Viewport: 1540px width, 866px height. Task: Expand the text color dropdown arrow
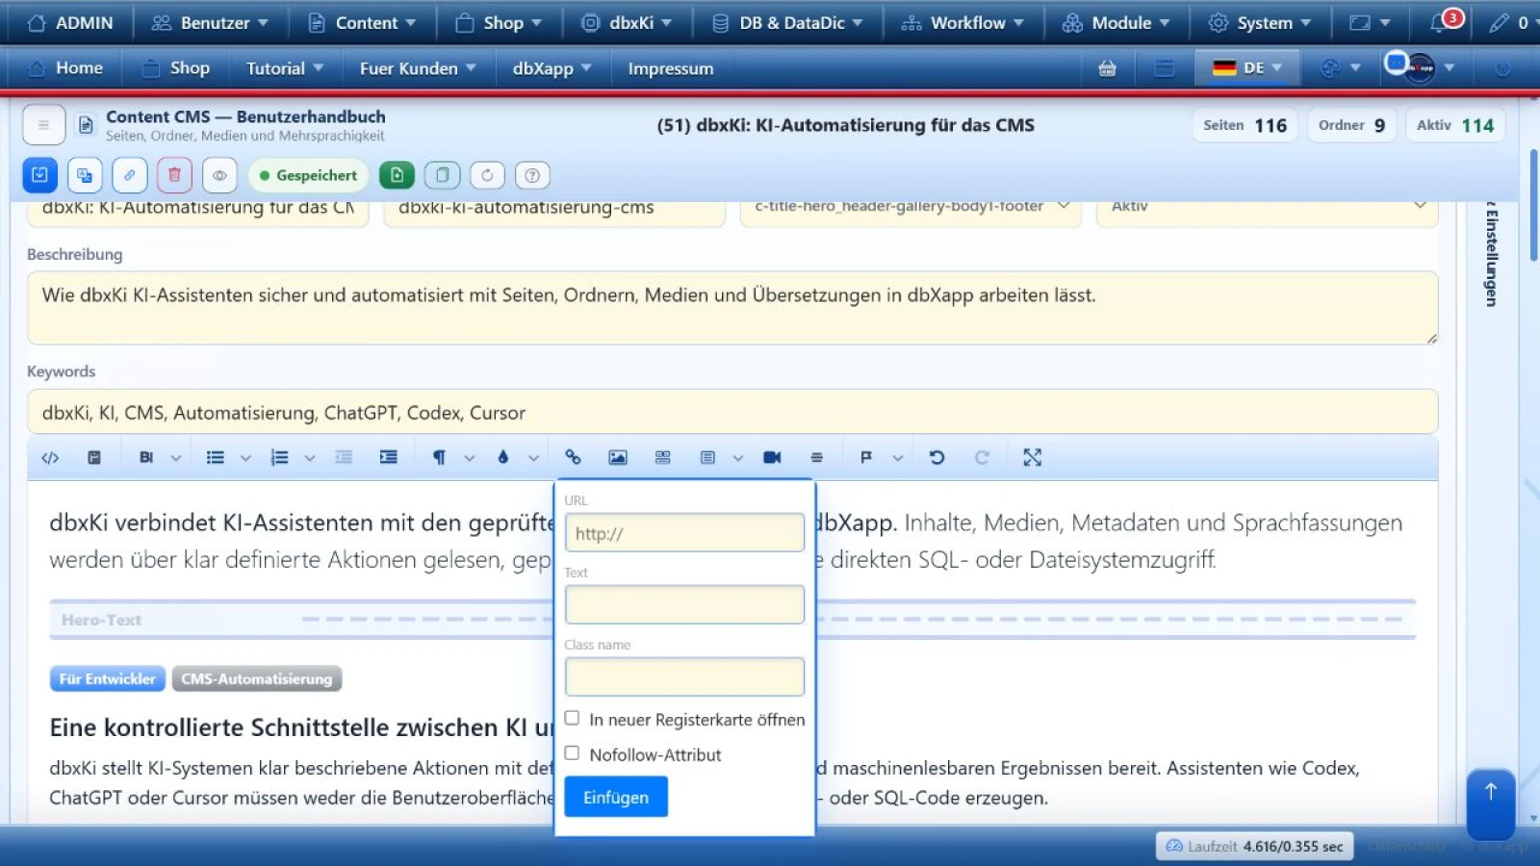(533, 458)
